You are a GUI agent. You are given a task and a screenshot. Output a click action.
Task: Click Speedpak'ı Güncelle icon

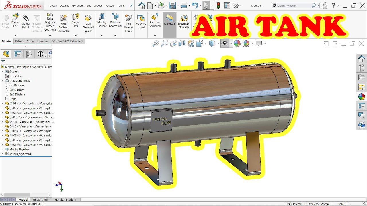[x=184, y=18]
